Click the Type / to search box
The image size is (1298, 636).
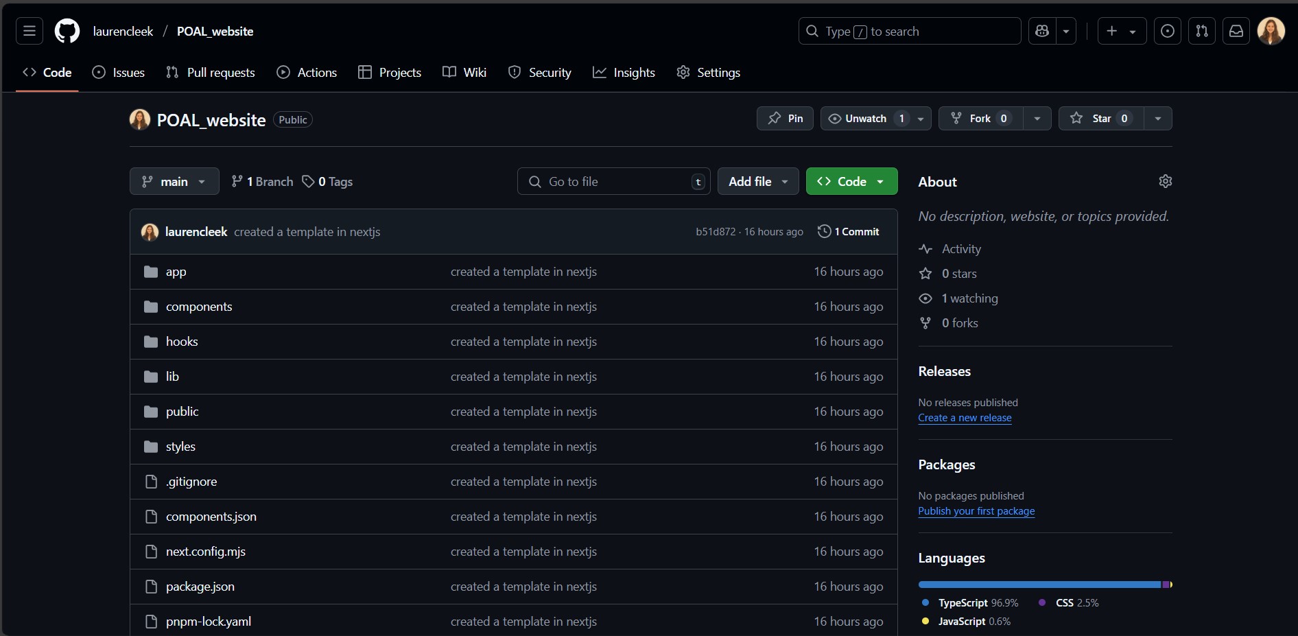point(910,31)
